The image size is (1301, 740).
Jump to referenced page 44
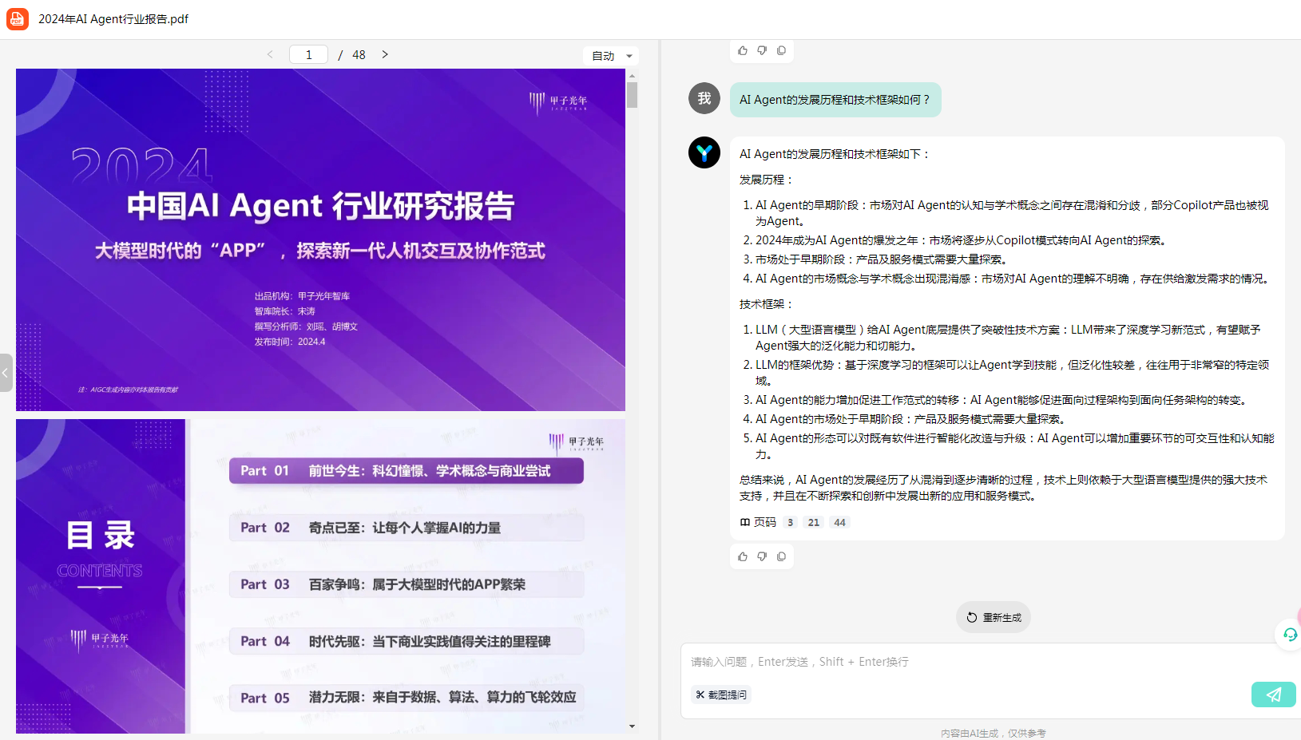839,522
